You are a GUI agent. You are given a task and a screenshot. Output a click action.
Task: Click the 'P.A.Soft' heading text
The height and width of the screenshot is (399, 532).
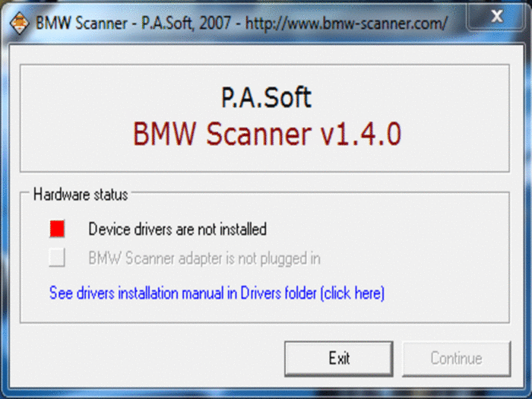tap(266, 97)
